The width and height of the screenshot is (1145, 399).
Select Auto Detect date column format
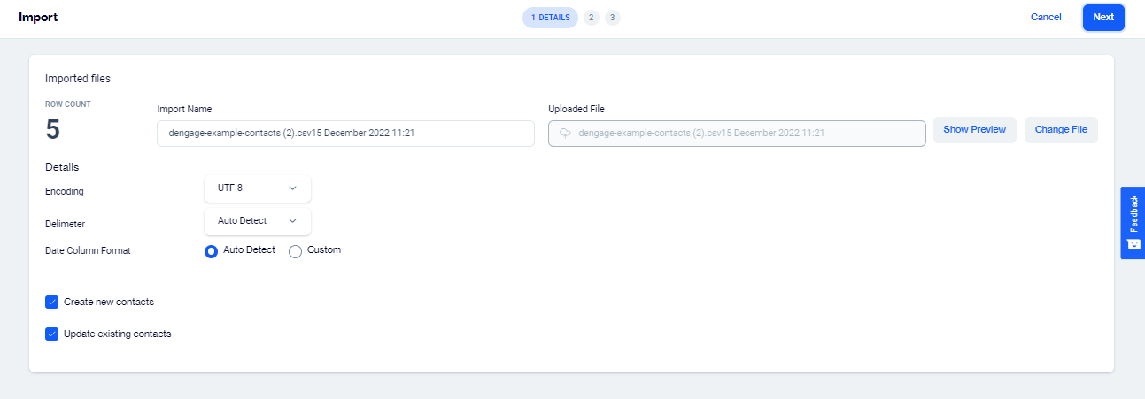[x=212, y=251]
